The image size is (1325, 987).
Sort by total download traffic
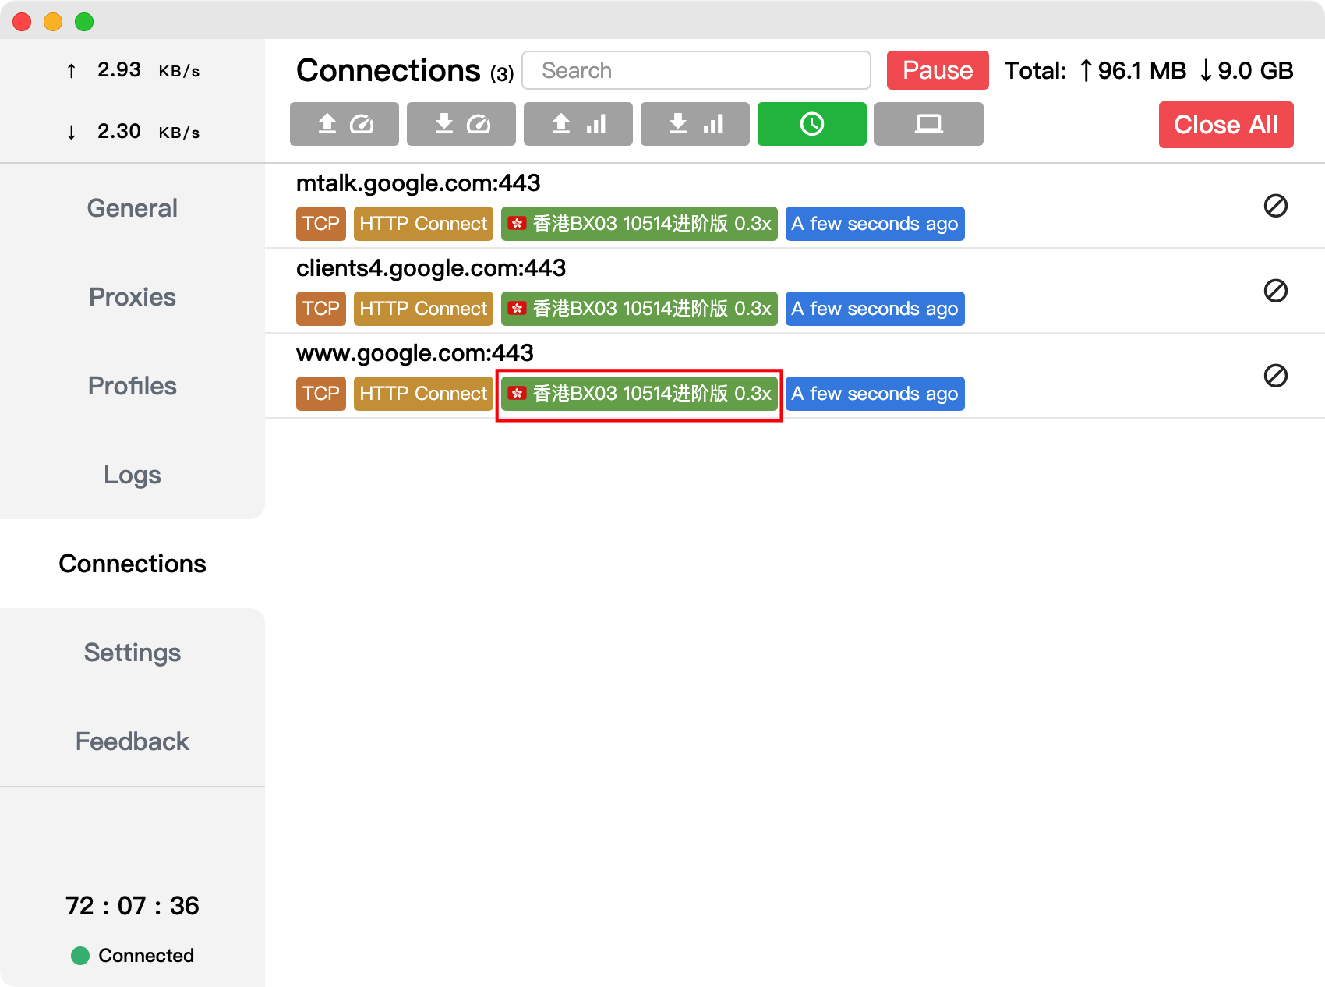point(695,124)
